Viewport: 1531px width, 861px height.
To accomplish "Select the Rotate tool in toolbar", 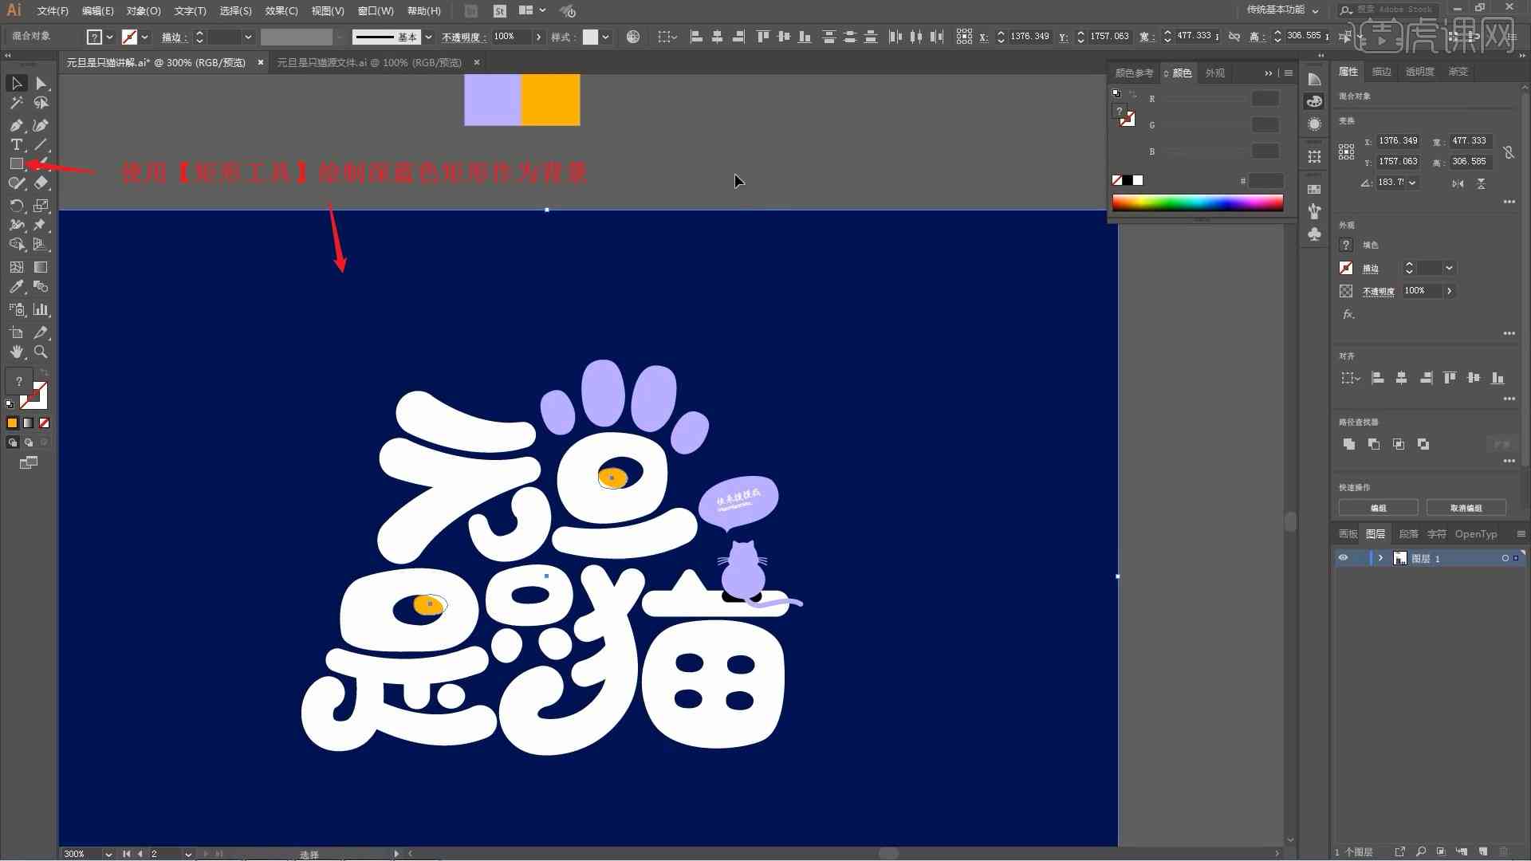I will click(x=16, y=206).
